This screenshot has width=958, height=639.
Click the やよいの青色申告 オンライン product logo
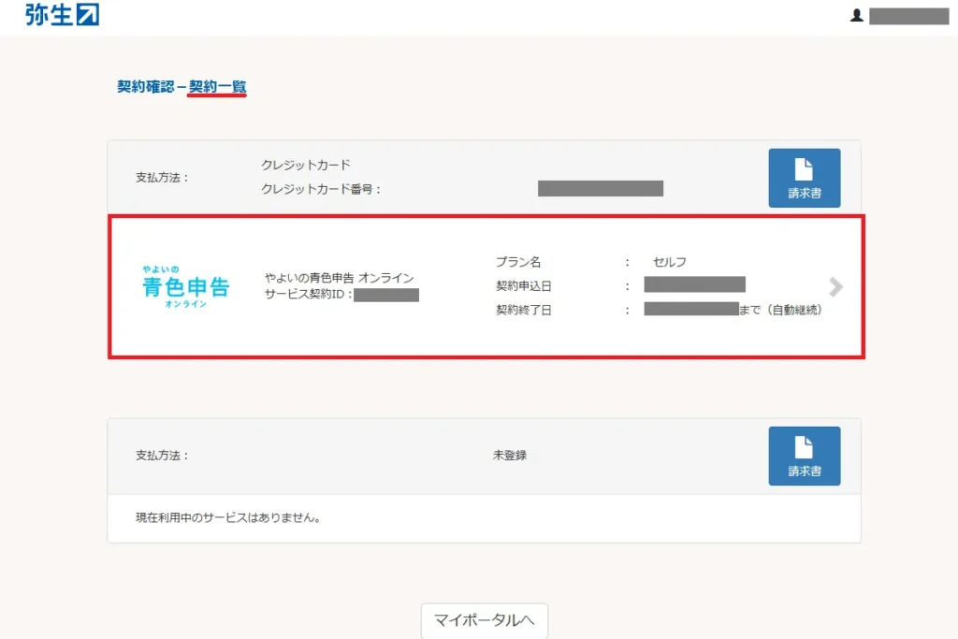click(186, 286)
